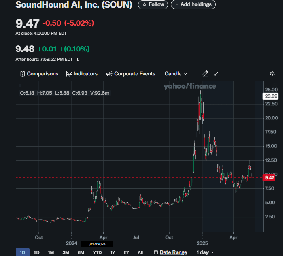Select 6M time range
The height and width of the screenshot is (256, 283).
[x=81, y=252]
